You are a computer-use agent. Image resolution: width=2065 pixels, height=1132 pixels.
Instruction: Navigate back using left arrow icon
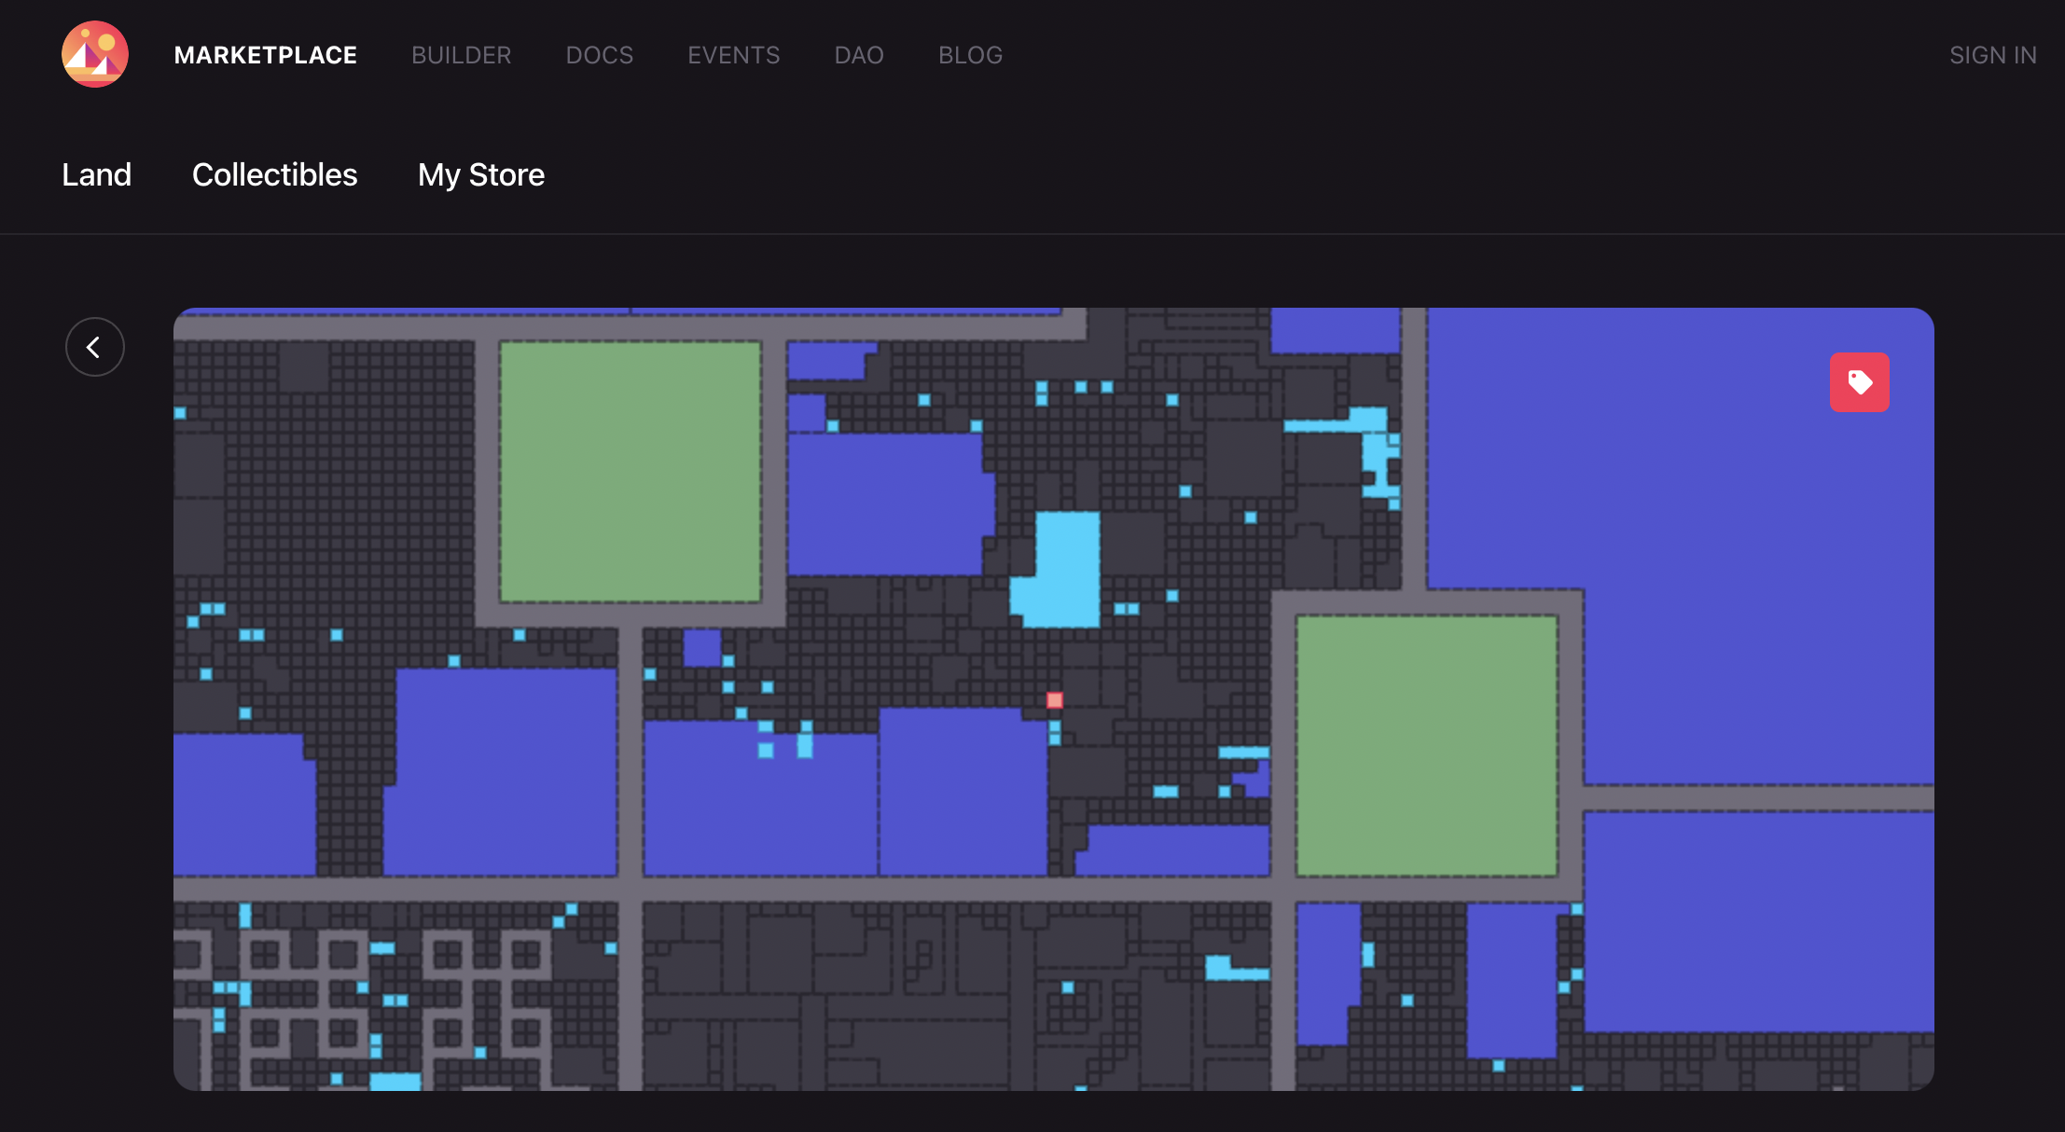pos(93,346)
